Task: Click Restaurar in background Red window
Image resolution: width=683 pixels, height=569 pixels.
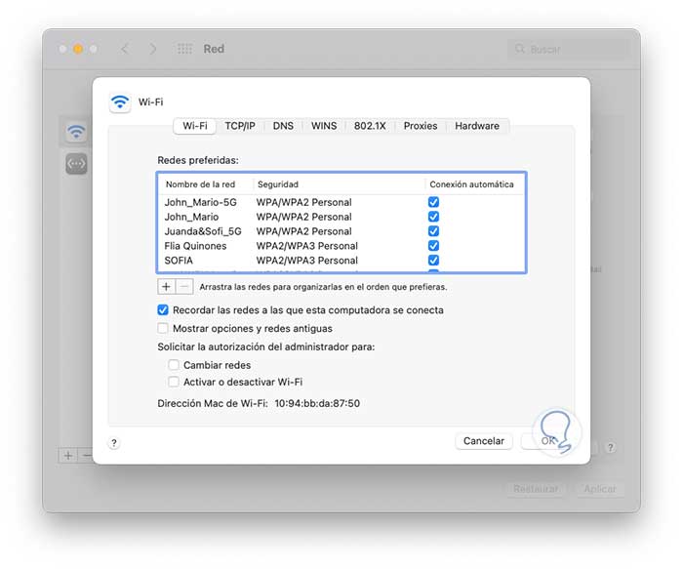Action: click(x=536, y=489)
